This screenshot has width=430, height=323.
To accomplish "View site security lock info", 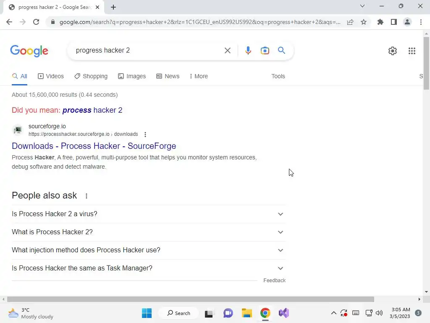I will pyautogui.click(x=53, y=22).
